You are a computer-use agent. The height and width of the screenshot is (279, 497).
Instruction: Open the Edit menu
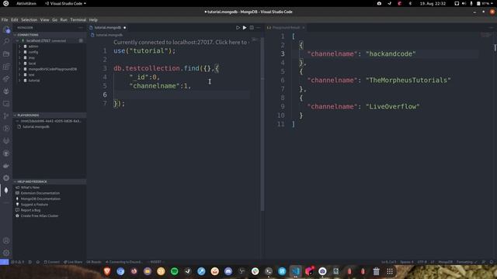(x=15, y=19)
